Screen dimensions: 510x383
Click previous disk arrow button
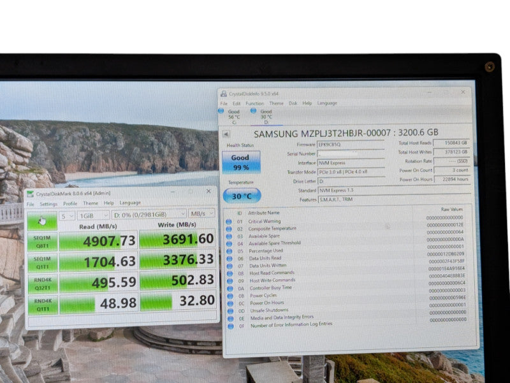[x=226, y=134]
